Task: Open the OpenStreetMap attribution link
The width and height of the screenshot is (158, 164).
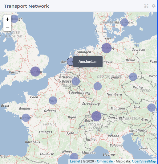Action: coord(144,161)
